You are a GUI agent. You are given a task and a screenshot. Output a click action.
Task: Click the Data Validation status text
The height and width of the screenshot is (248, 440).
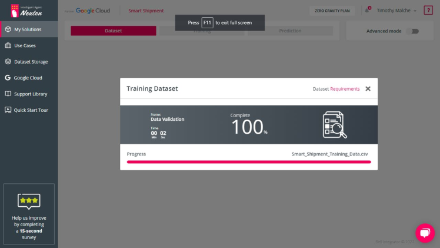point(167,119)
